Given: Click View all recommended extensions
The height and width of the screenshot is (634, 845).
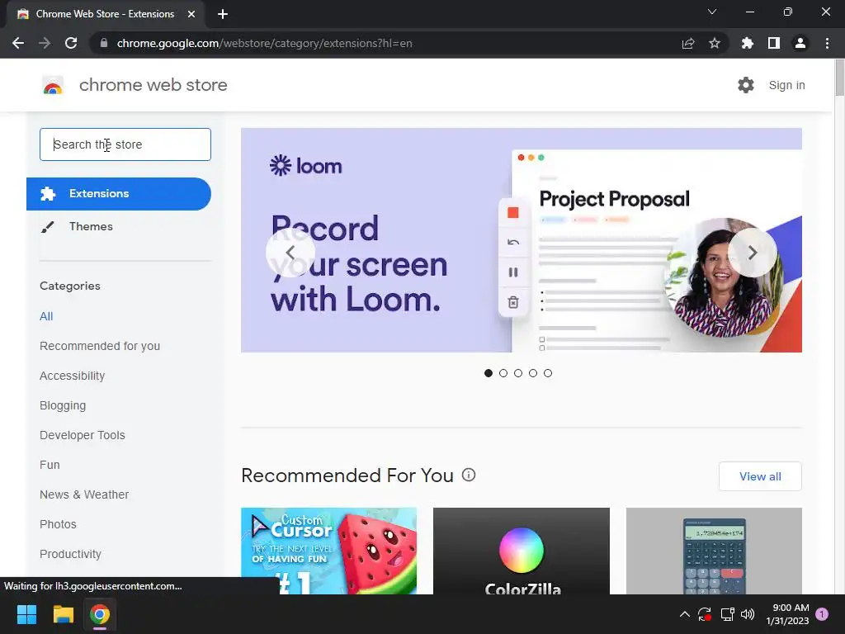Looking at the screenshot, I should [x=760, y=476].
